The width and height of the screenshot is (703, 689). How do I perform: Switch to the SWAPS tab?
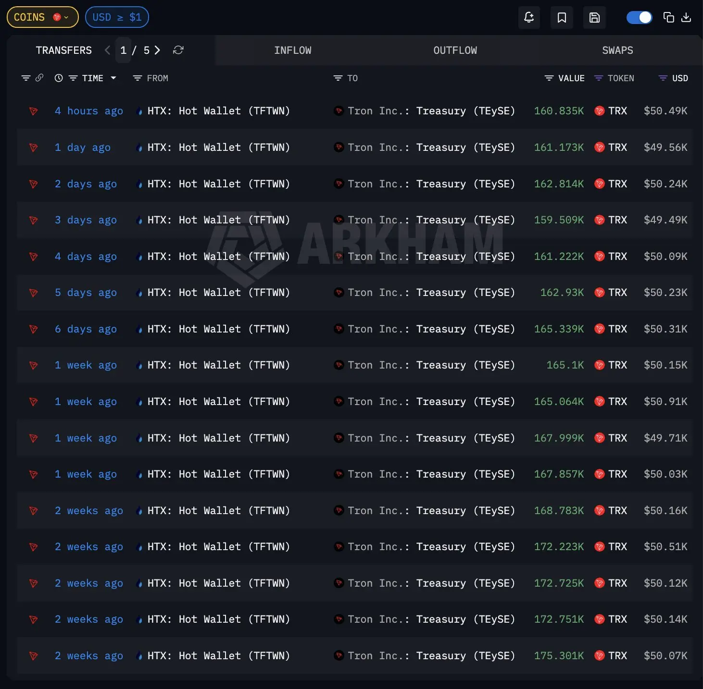[x=617, y=50]
